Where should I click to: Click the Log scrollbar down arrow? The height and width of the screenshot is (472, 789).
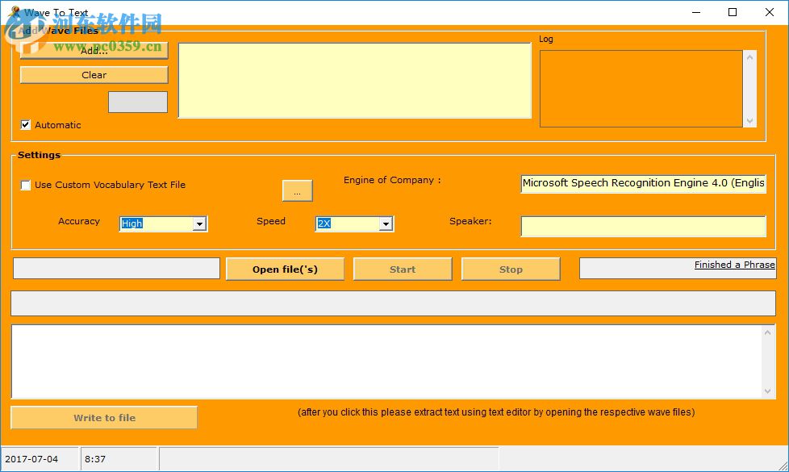click(x=749, y=121)
